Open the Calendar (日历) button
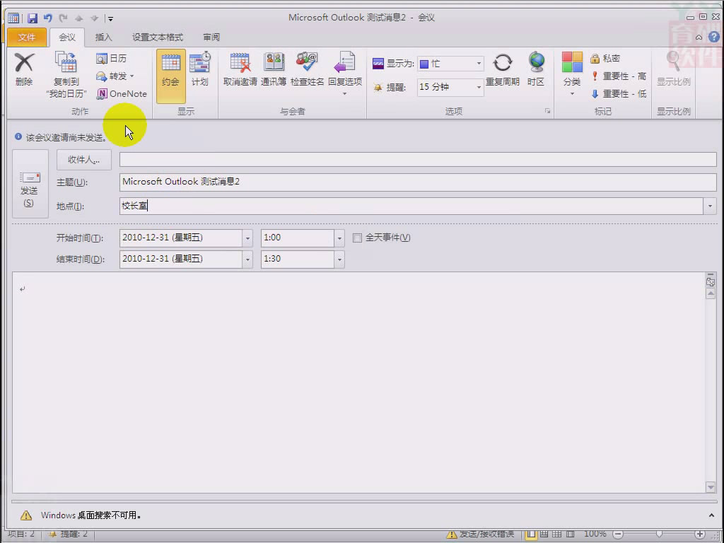This screenshot has height=543, width=724. [x=111, y=58]
